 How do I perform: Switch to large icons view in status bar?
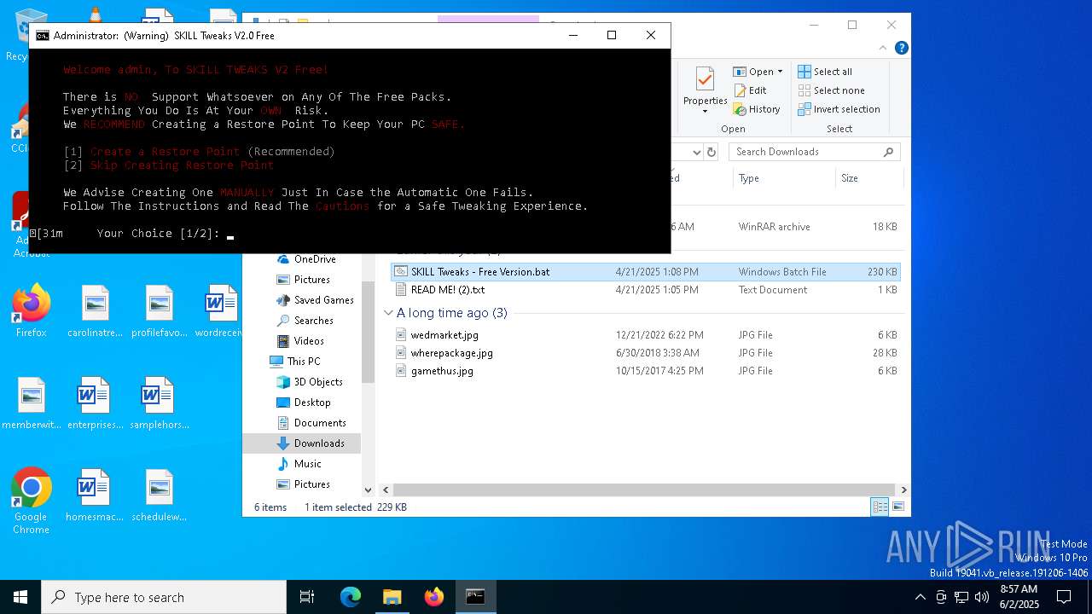click(x=897, y=507)
